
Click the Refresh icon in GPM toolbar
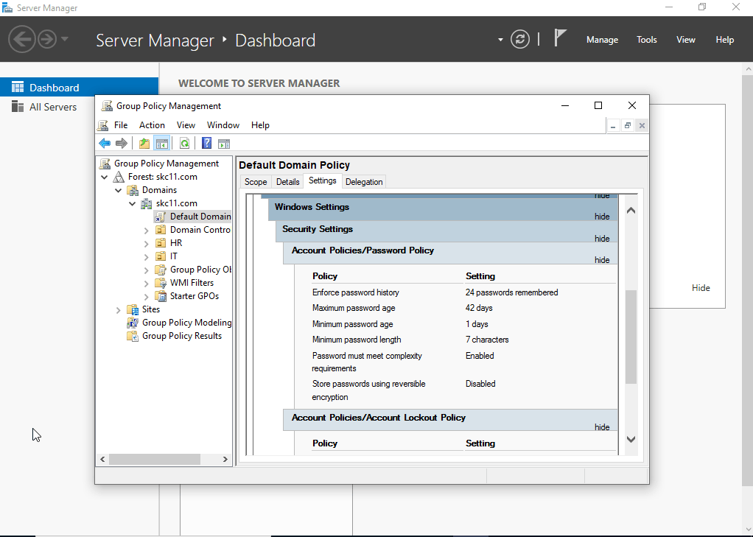coord(184,144)
